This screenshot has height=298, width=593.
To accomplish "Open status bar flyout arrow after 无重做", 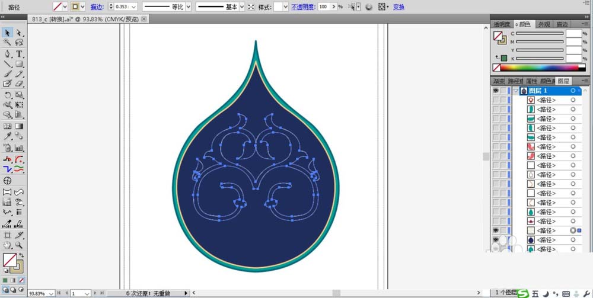I will [186, 293].
